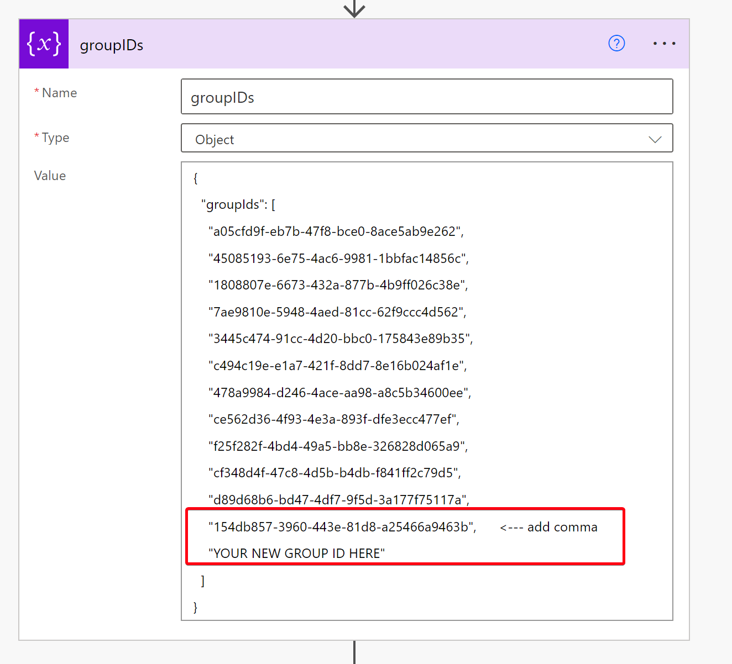Click the 1808807e-6673-432a-877b-4b9ff026c38e line

point(338,285)
